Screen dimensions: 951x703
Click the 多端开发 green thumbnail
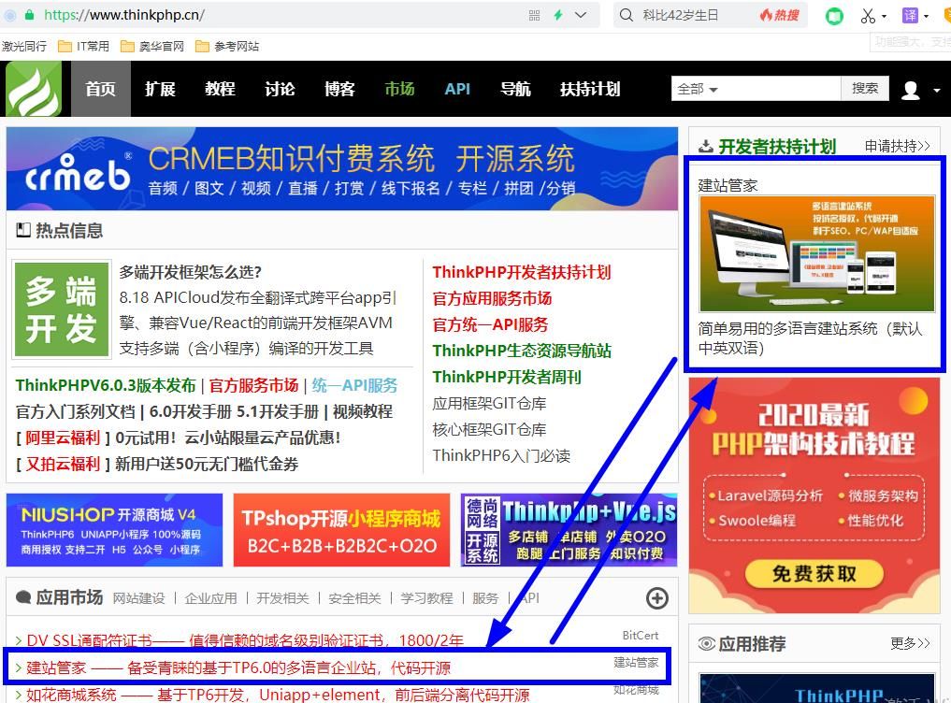tap(62, 309)
